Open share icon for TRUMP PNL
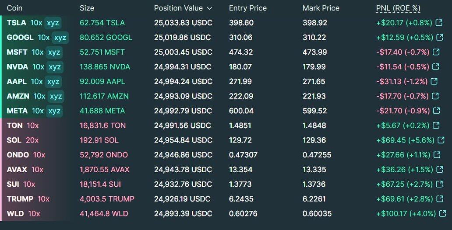Screen dimensions: 452x230 click(441, 199)
